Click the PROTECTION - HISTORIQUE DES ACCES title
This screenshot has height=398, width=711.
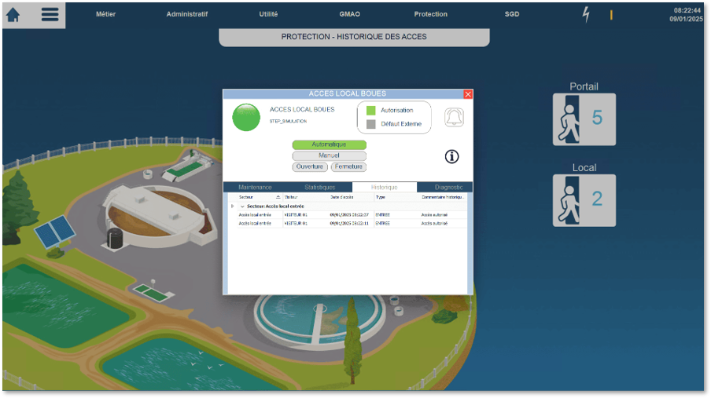click(x=354, y=37)
